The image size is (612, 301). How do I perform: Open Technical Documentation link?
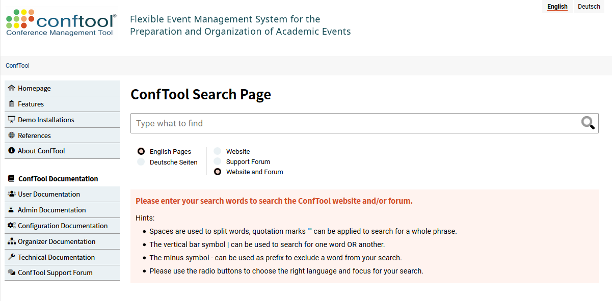click(62, 257)
